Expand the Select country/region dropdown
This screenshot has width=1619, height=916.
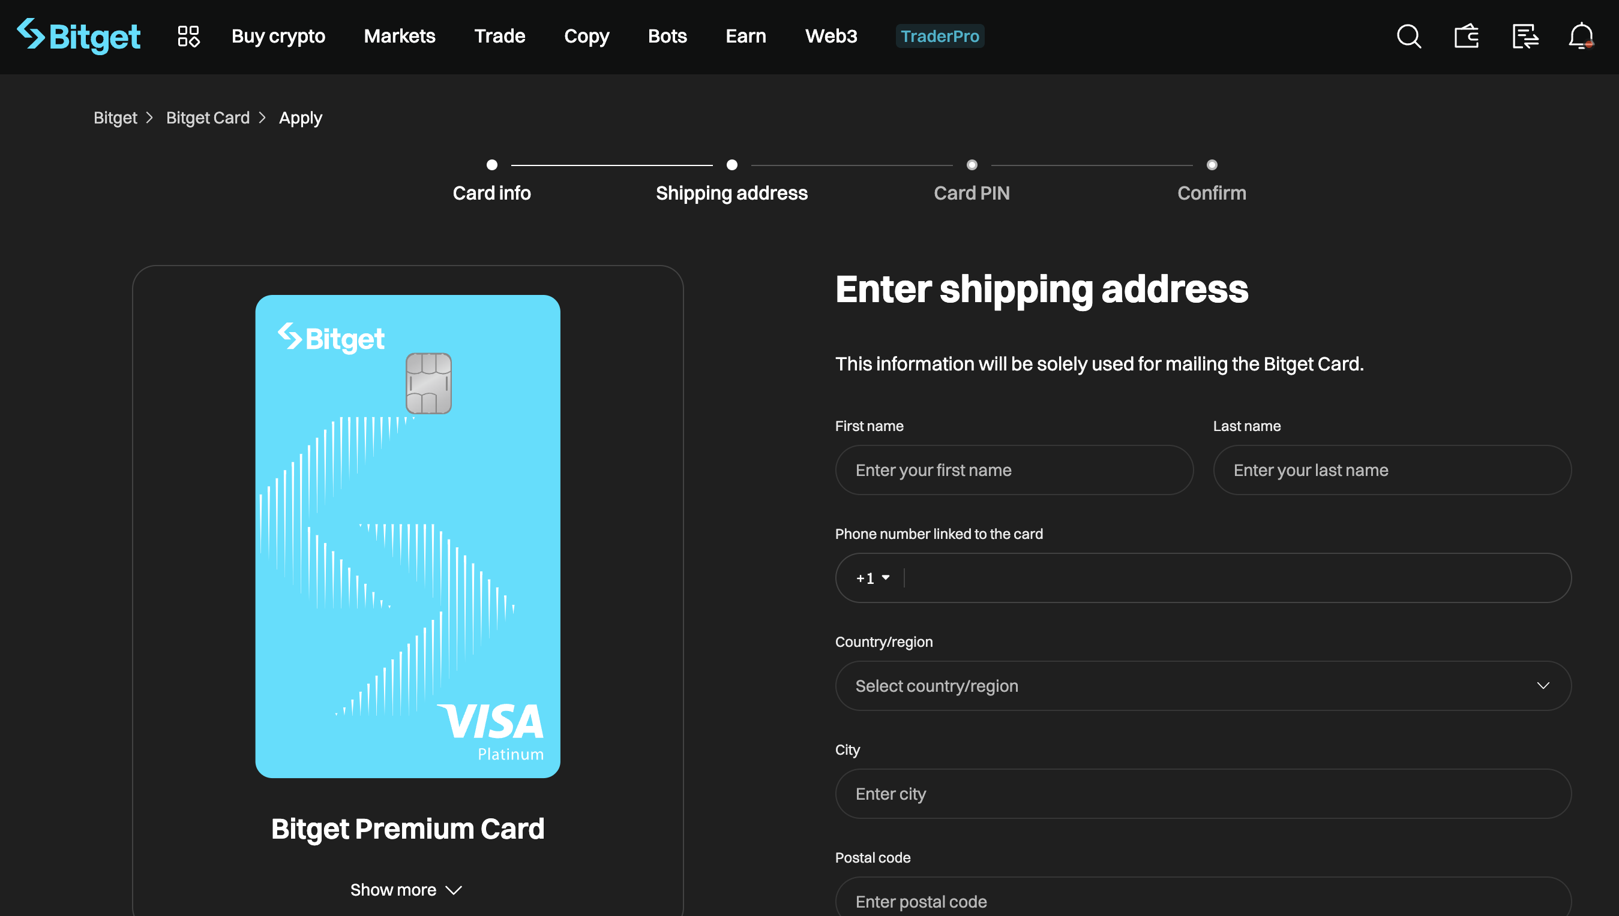click(x=1203, y=686)
